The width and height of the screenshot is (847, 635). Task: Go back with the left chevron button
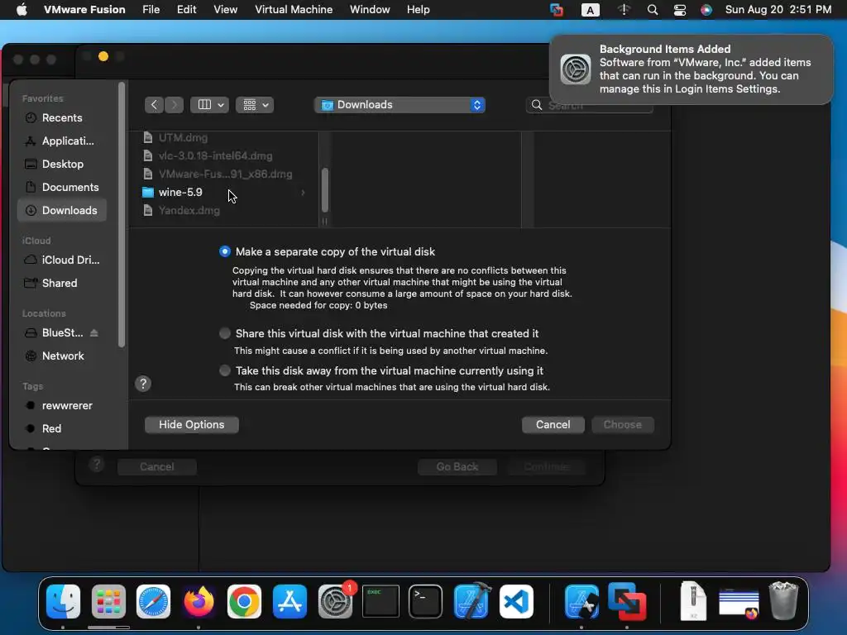pos(154,105)
